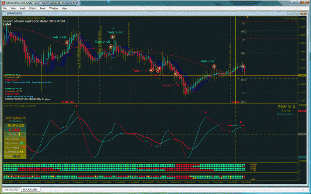Click the THV V 3 indicator title
Image resolution: width=311 pixels, height=194 pixels.
pos(286,107)
